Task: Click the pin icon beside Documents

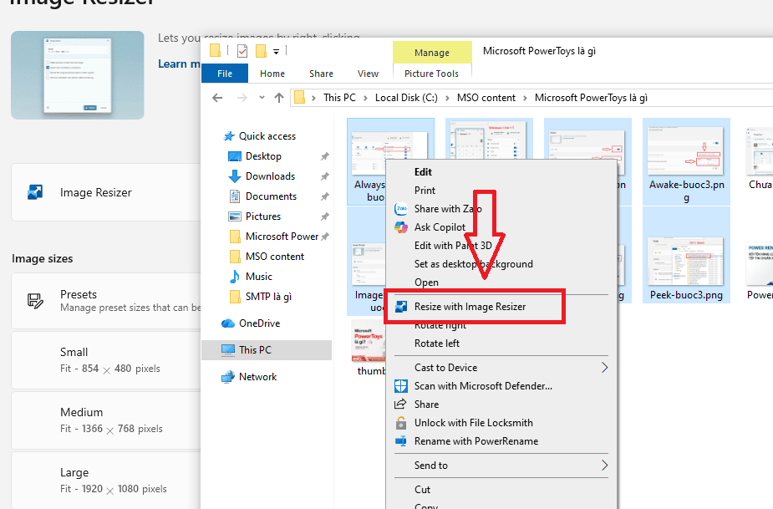Action: pyautogui.click(x=324, y=196)
